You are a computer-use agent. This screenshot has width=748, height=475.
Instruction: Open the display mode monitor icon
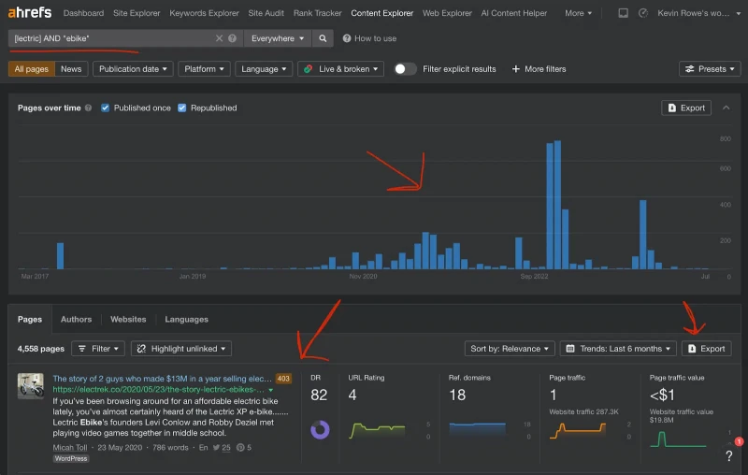pyautogui.click(x=623, y=13)
